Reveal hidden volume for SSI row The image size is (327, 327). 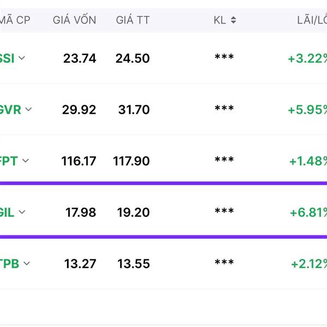(x=224, y=57)
